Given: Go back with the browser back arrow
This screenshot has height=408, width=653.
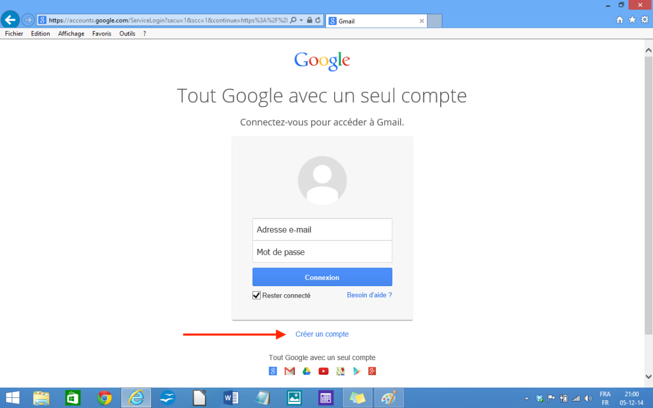Looking at the screenshot, I should [10, 20].
